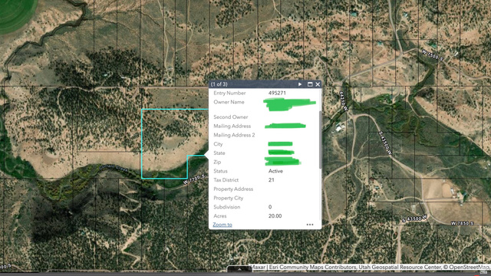
Task: Click the 44210 W road label
Action: [344, 100]
